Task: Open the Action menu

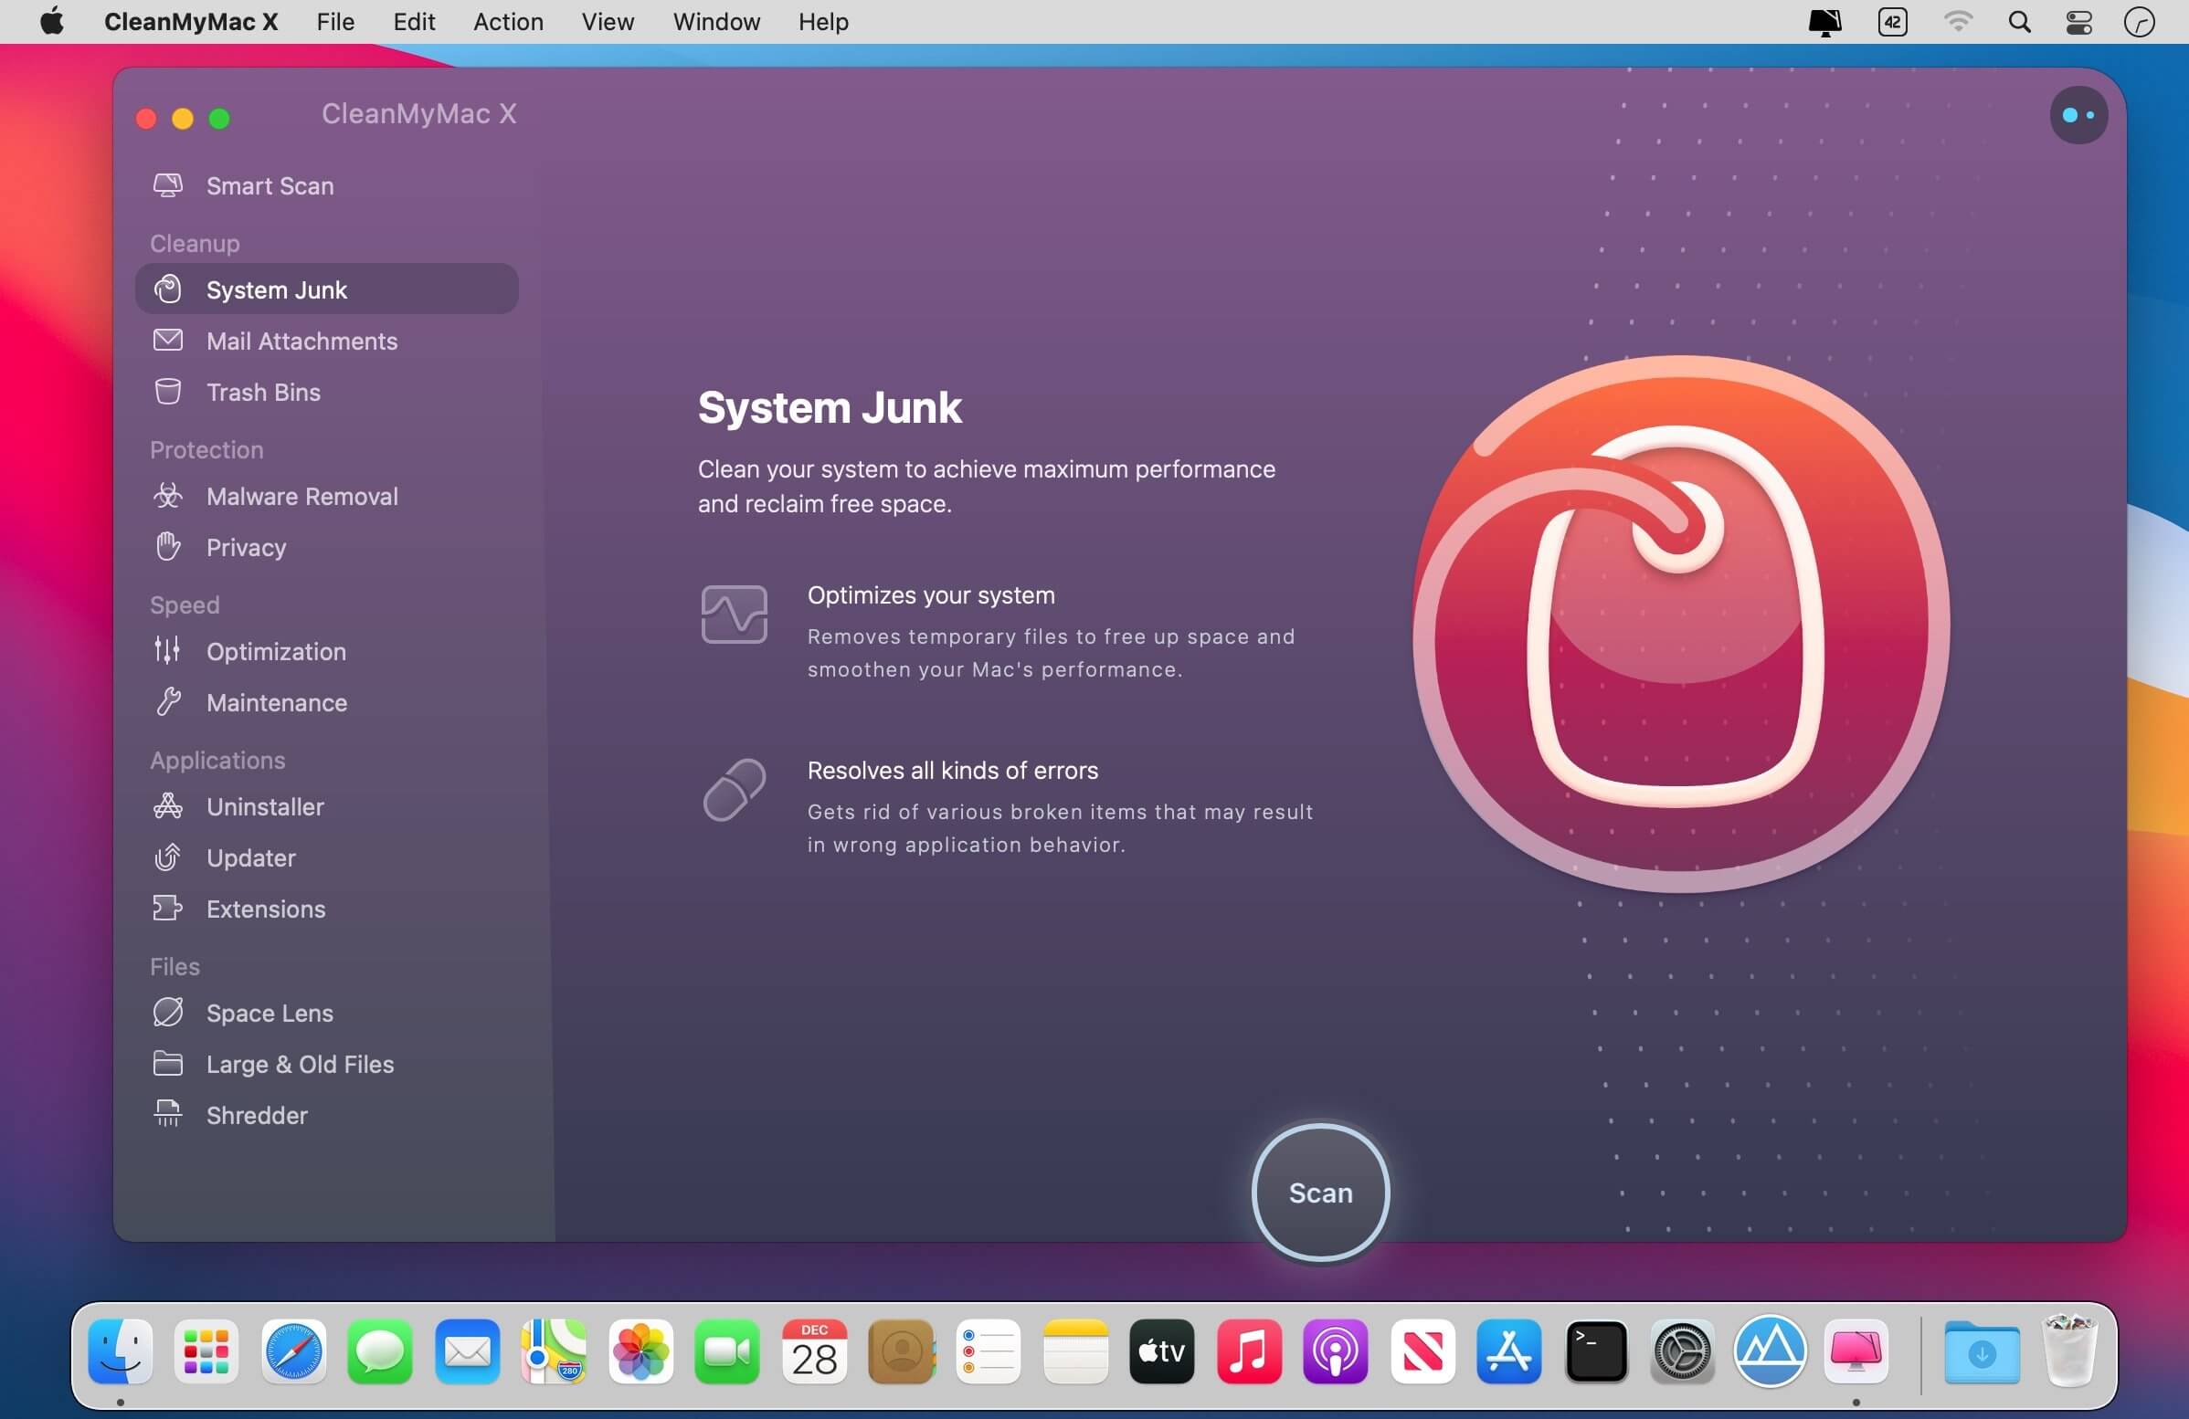Action: tap(508, 22)
